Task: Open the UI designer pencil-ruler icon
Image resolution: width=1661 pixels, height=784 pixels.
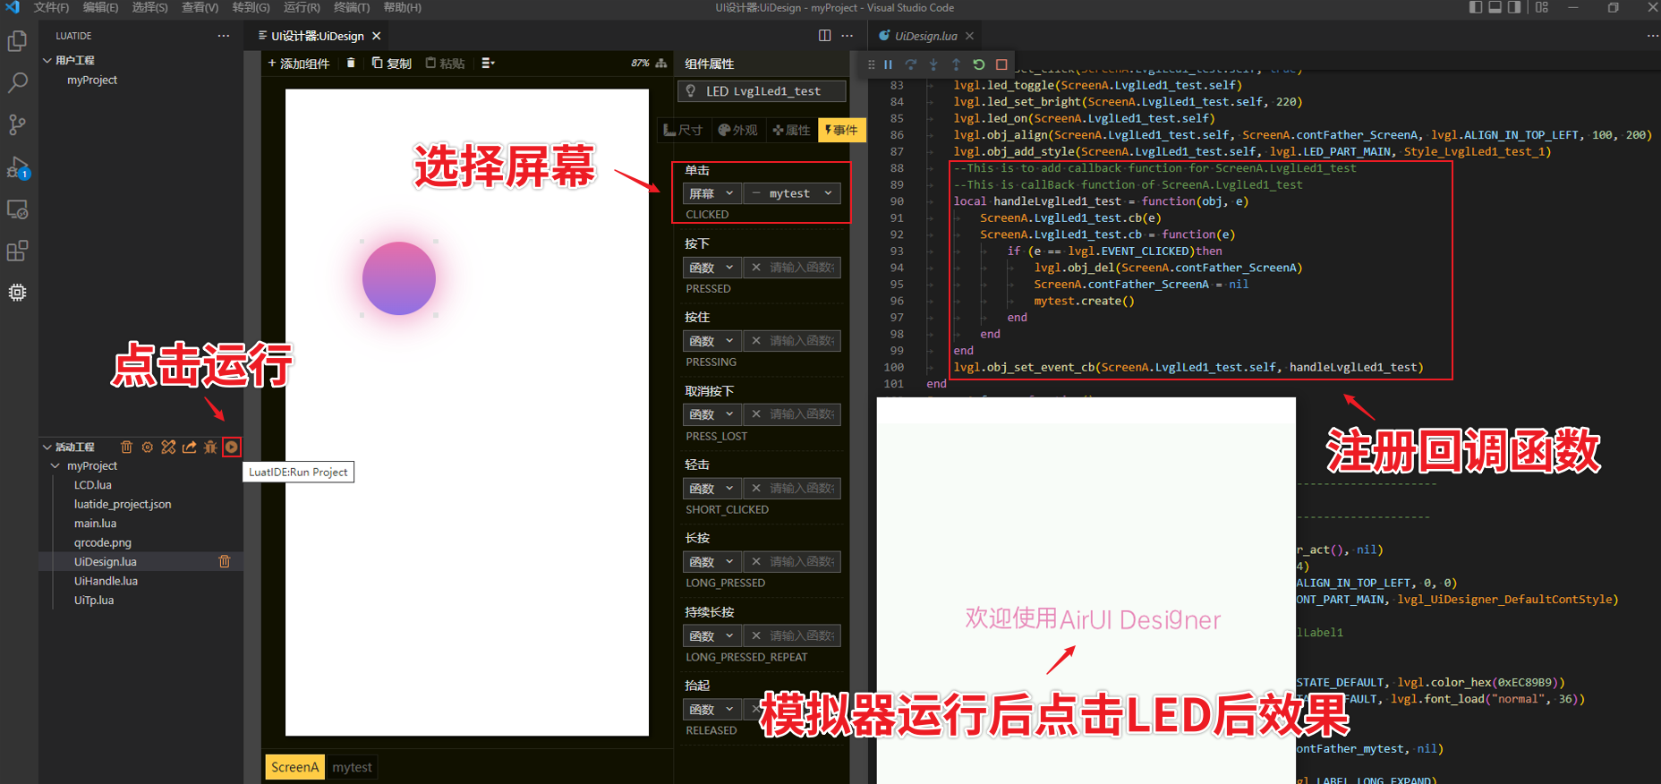Action: click(168, 447)
